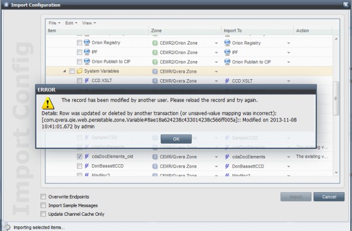This screenshot has height=231, width=352.
Task: Open Import To dropdown for IPF
Action: click(x=289, y=53)
